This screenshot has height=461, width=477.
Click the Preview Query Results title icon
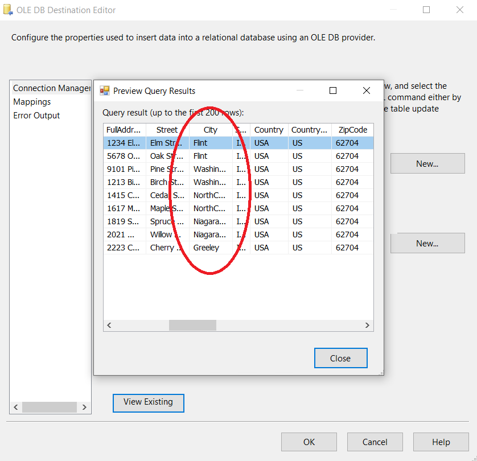(105, 90)
